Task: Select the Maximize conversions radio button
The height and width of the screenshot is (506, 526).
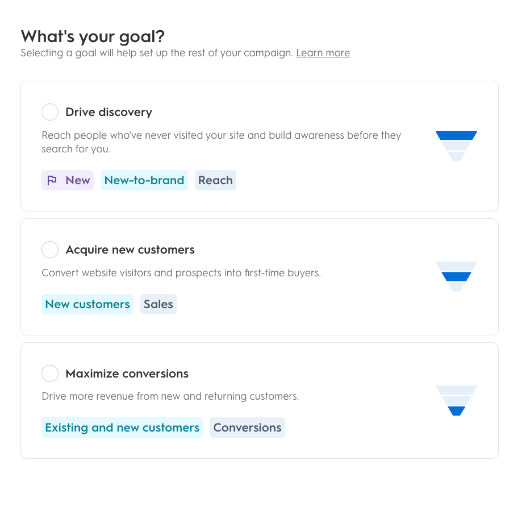Action: pyautogui.click(x=50, y=374)
